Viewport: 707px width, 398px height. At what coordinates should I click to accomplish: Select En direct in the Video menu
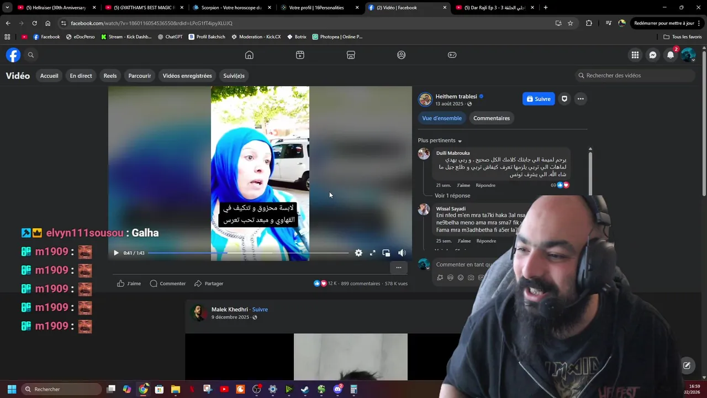click(81, 76)
